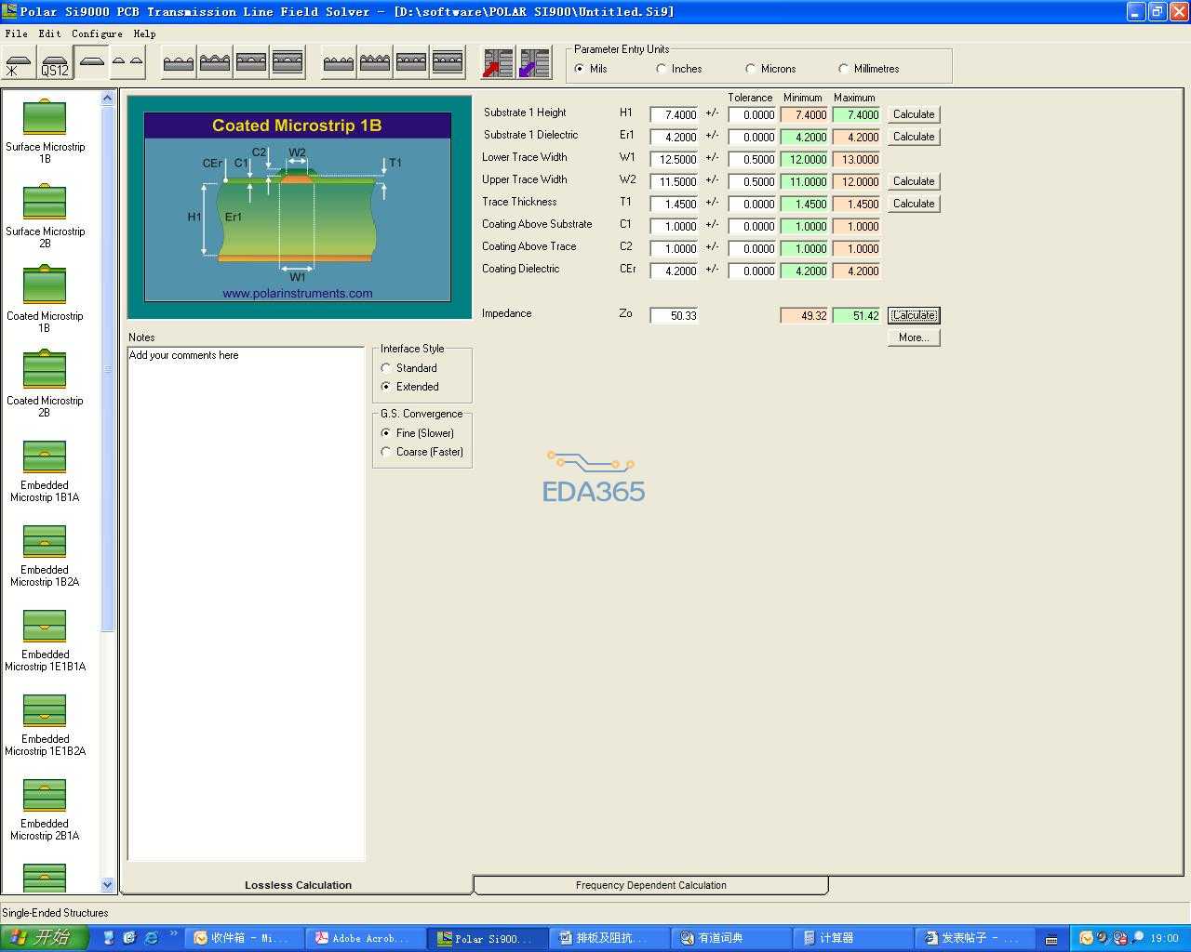Select Embedded Microstrip 1E1B1A structure
Image resolution: width=1191 pixels, height=952 pixels.
[x=45, y=640]
